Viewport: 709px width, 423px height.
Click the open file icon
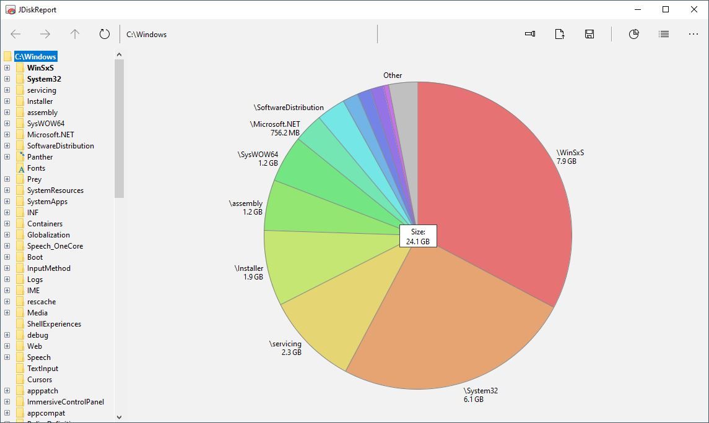click(560, 34)
